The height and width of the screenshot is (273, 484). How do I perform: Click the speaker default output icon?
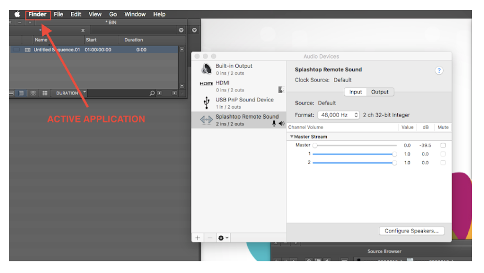(282, 123)
